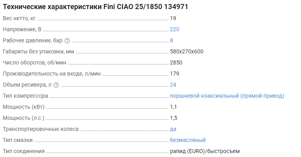This screenshot has width=301, height=157.
Task: Click the Рабочее давление, бар label
Action: tap(33, 40)
